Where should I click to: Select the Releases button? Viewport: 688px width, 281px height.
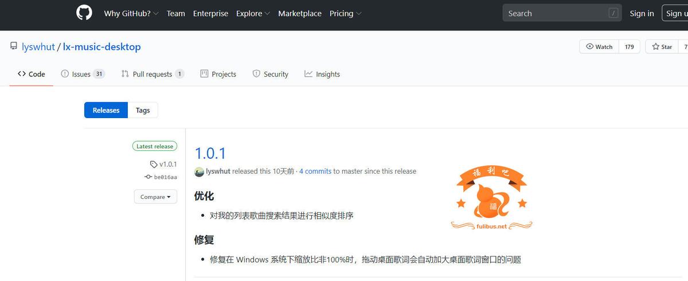[x=106, y=110]
